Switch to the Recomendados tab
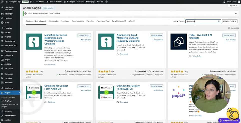Image resolution: width=241 pixels, height=123 pixels. pyautogui.click(x=78, y=21)
